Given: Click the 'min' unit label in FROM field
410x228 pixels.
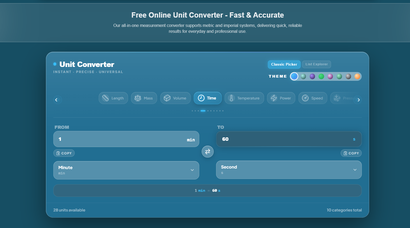Looking at the screenshot, I should point(191,140).
